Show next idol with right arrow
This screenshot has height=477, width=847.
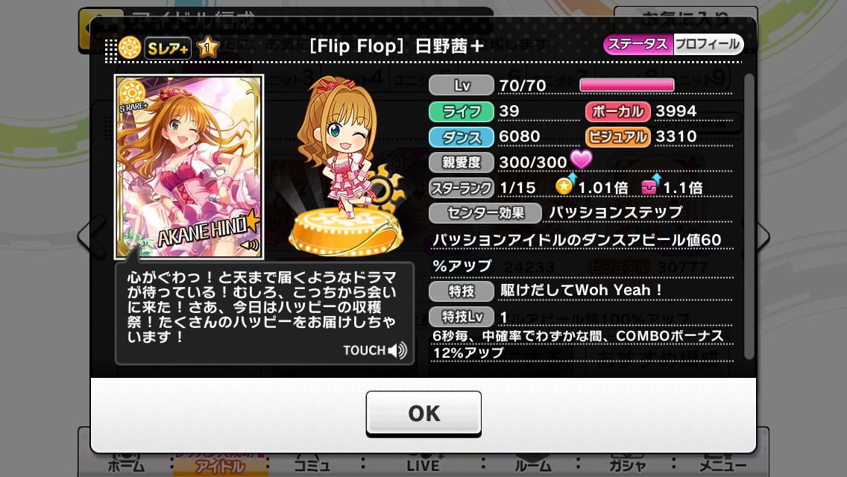point(763,236)
